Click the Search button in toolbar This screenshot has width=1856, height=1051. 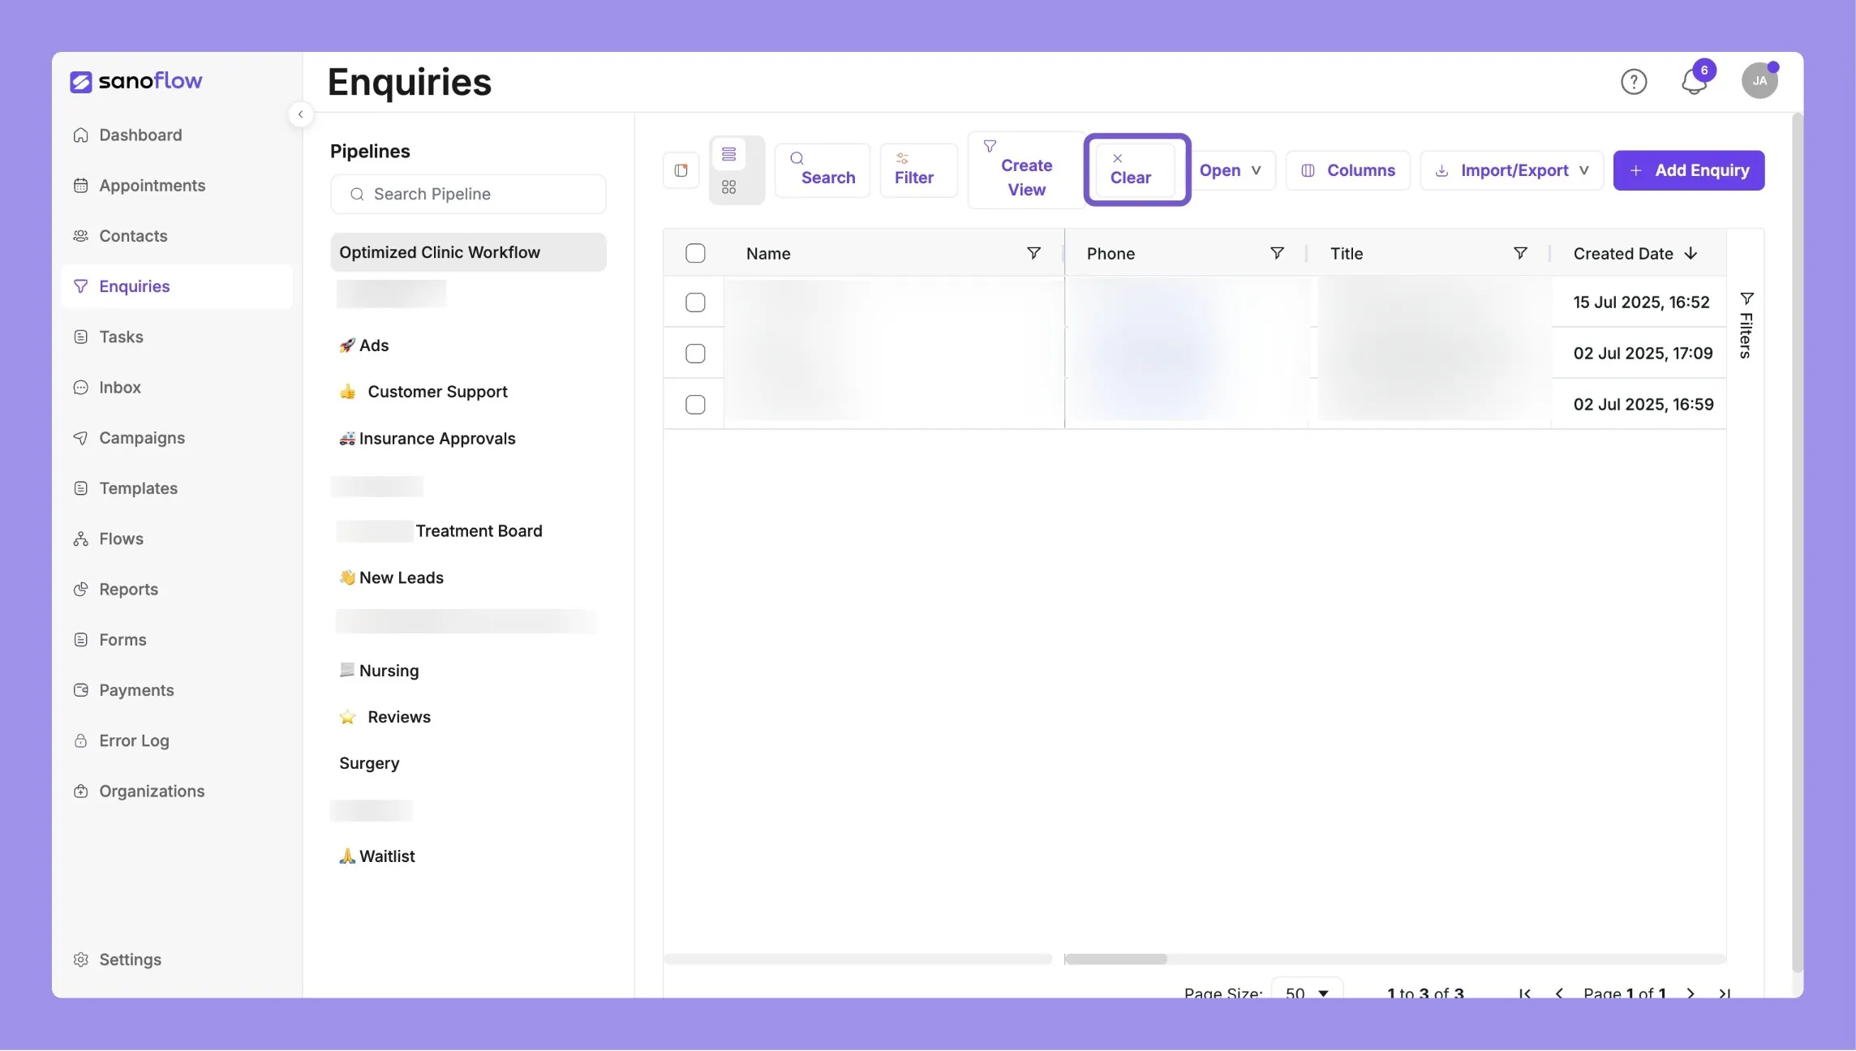(823, 170)
